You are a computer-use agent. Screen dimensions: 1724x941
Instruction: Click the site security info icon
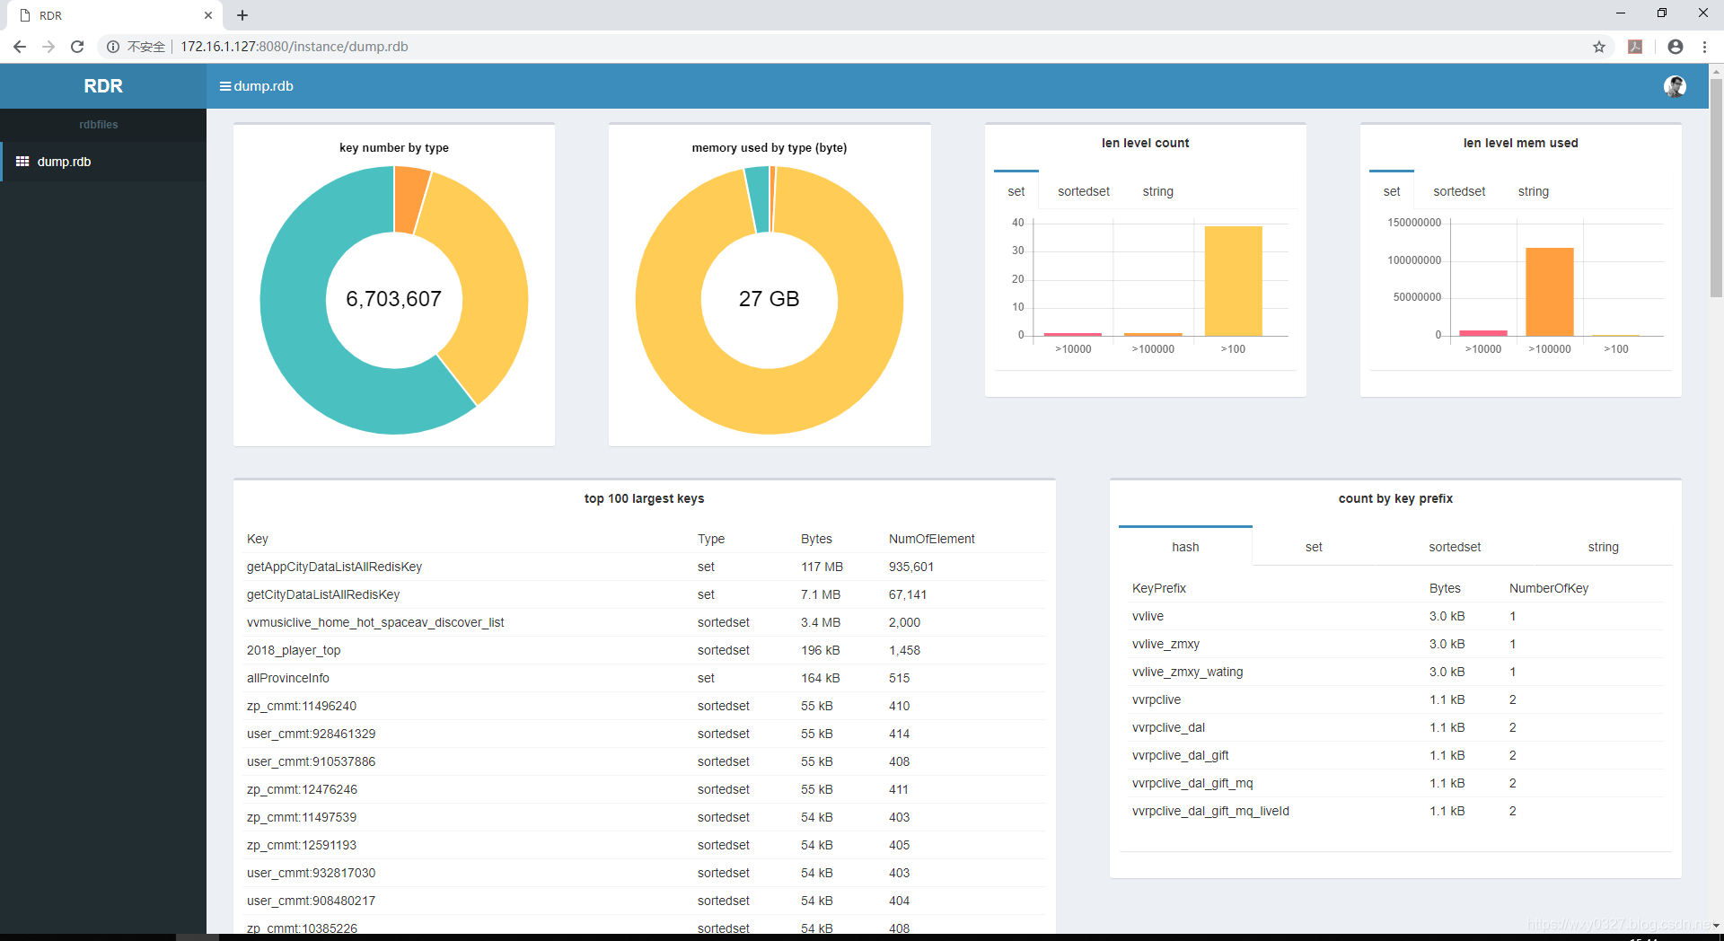point(113,47)
